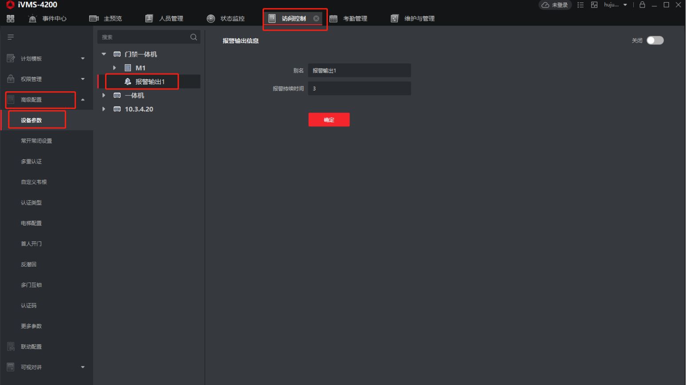Lock the client with padlock icon

tap(642, 5)
